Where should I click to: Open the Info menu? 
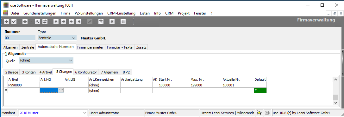(x=157, y=13)
